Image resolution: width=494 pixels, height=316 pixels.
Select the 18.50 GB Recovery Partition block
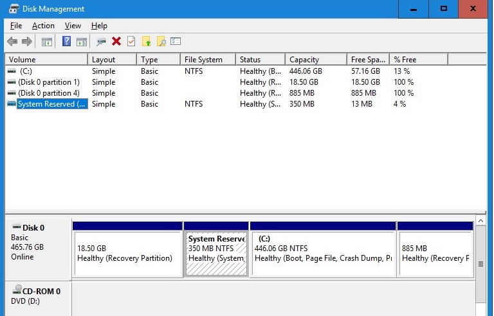point(127,249)
